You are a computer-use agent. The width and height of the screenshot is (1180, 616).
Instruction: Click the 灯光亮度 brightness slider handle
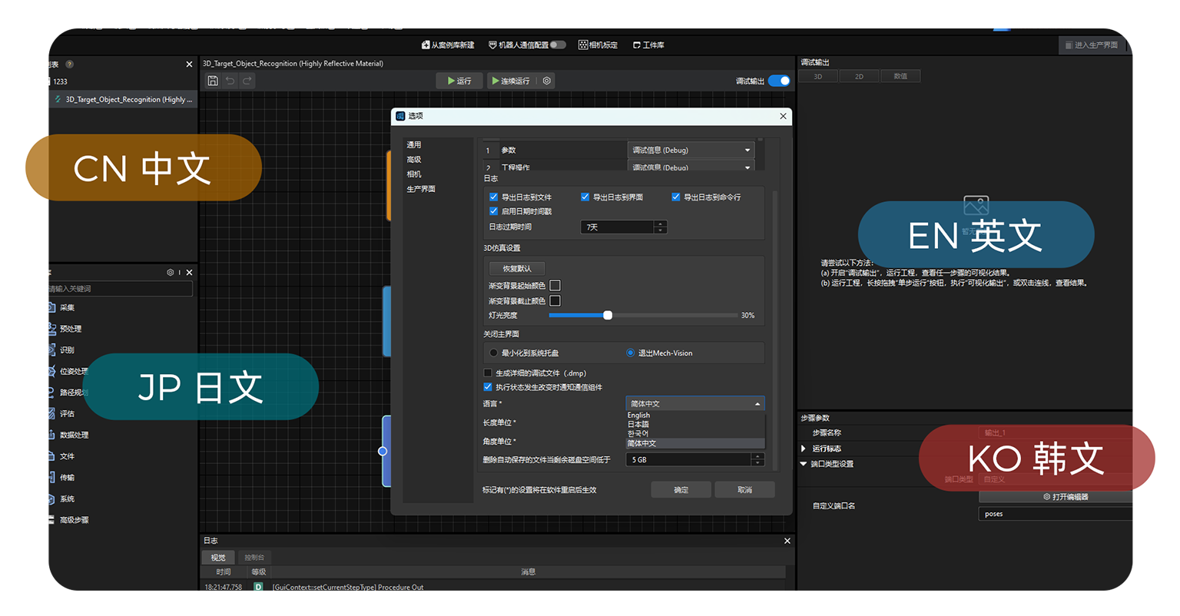coord(608,316)
